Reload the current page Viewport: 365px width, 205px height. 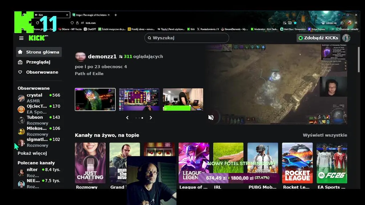coord(37,23)
